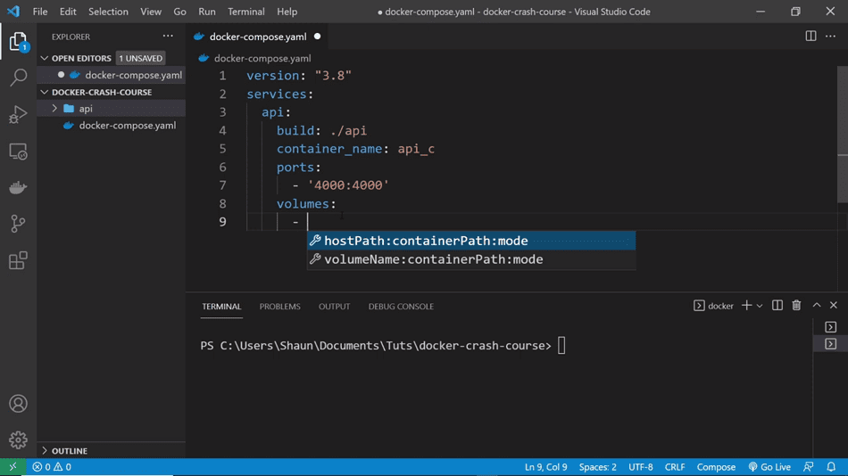Image resolution: width=848 pixels, height=476 pixels.
Task: Switch to the Output tab
Action: pyautogui.click(x=334, y=307)
